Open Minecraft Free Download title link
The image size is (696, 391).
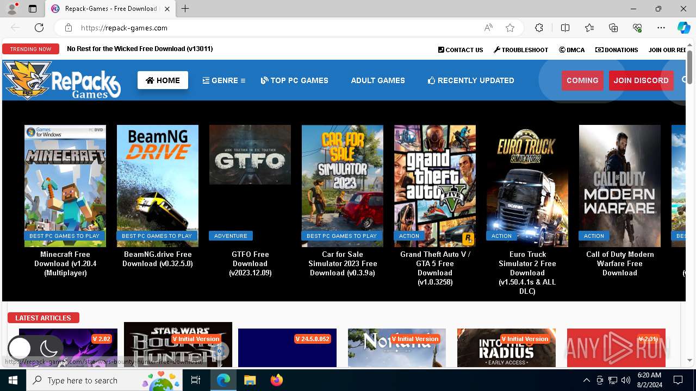(x=65, y=263)
